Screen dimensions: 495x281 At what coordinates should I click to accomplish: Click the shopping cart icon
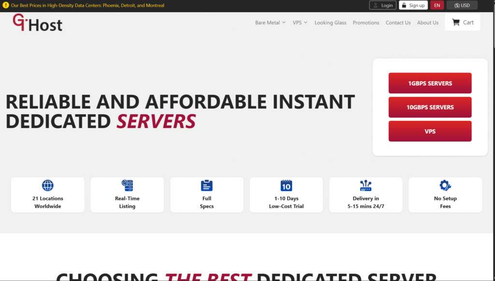(x=455, y=22)
